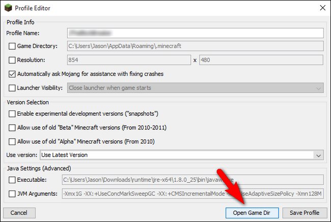Open the Use version dropdown

tap(182, 155)
